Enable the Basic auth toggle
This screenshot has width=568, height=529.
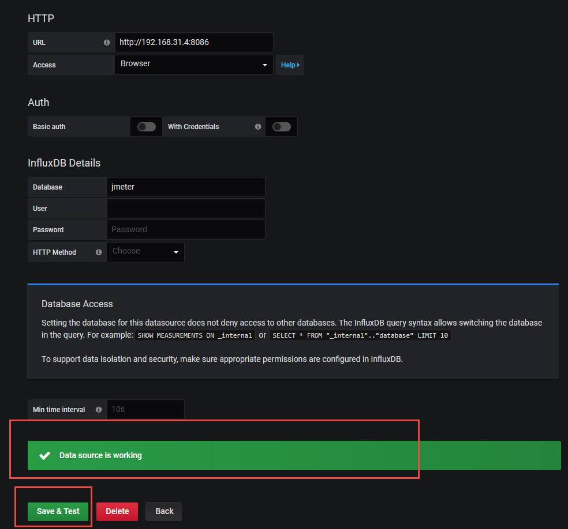(x=146, y=127)
